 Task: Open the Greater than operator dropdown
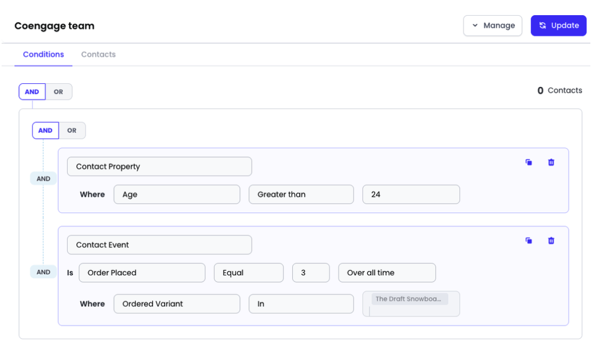(301, 195)
